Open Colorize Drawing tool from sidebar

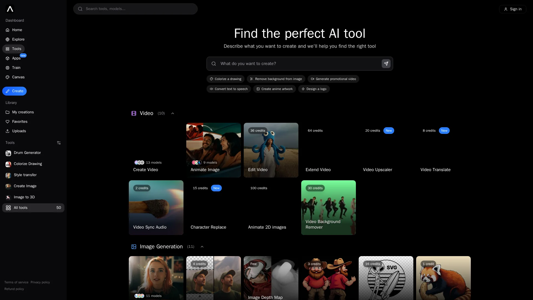point(28,164)
